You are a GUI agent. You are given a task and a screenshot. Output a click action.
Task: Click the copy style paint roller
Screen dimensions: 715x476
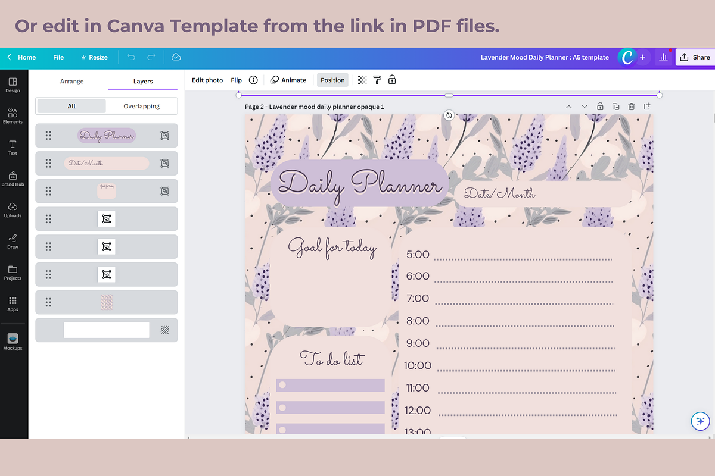pyautogui.click(x=377, y=80)
